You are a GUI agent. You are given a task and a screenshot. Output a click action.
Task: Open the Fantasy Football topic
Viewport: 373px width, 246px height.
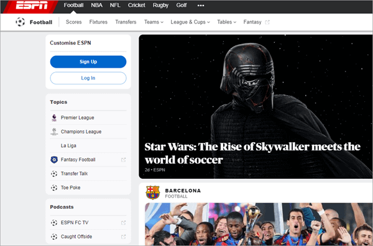point(88,160)
